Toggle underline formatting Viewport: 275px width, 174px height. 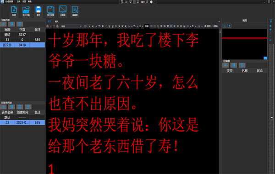109,26
